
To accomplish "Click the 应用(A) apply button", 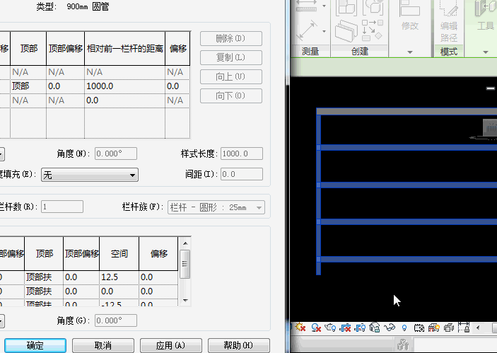I will click(169, 345).
